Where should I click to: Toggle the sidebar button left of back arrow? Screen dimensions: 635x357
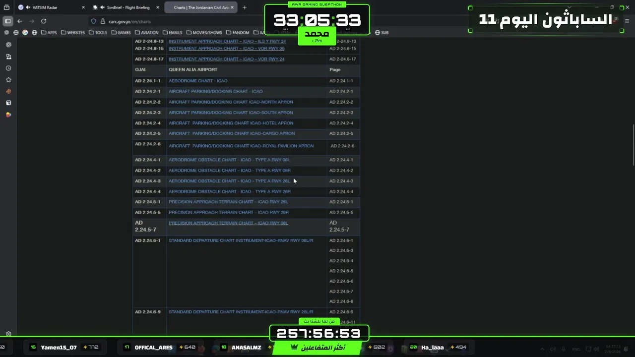8,21
